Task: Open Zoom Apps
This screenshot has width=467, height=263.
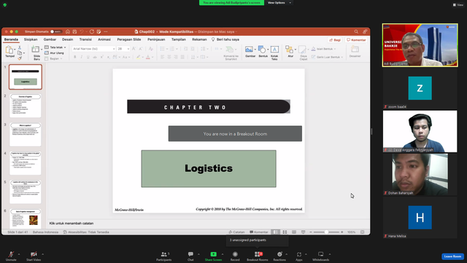Action: [x=299, y=256]
